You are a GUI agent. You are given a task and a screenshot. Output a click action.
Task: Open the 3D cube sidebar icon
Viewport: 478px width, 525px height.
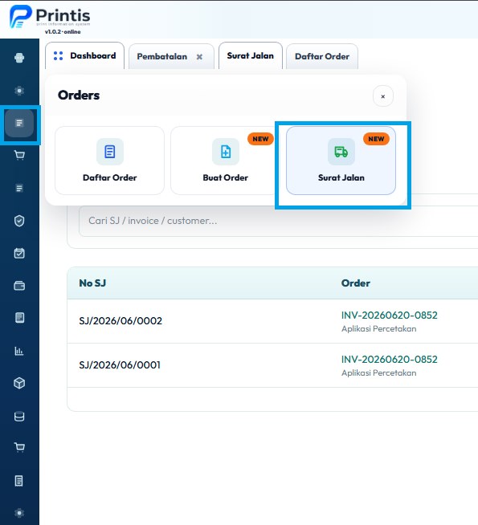click(x=19, y=383)
